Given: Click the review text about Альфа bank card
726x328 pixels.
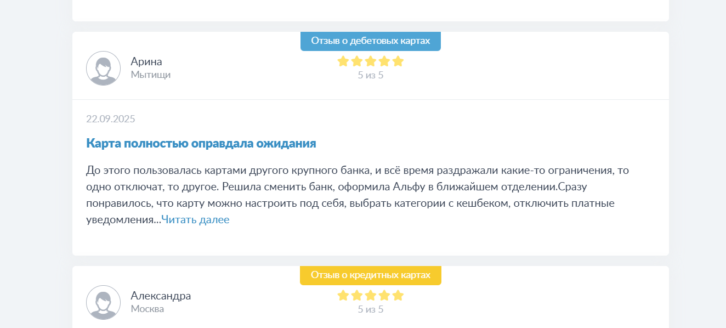Looking at the screenshot, I should click(x=358, y=195).
